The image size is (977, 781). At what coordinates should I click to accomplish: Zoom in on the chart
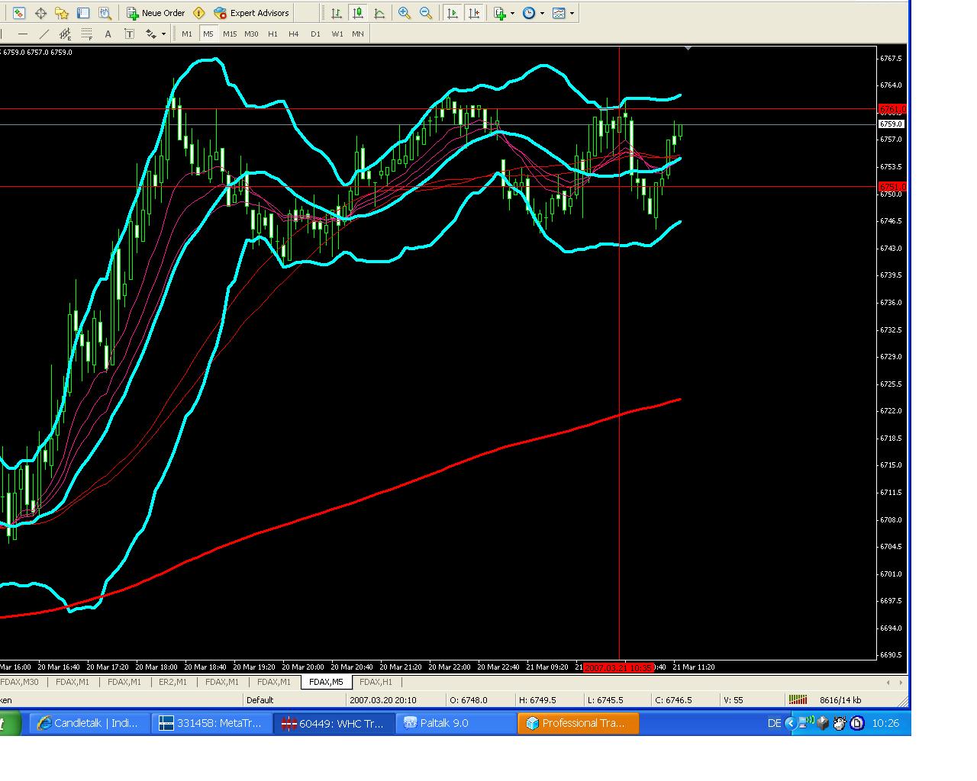[405, 13]
